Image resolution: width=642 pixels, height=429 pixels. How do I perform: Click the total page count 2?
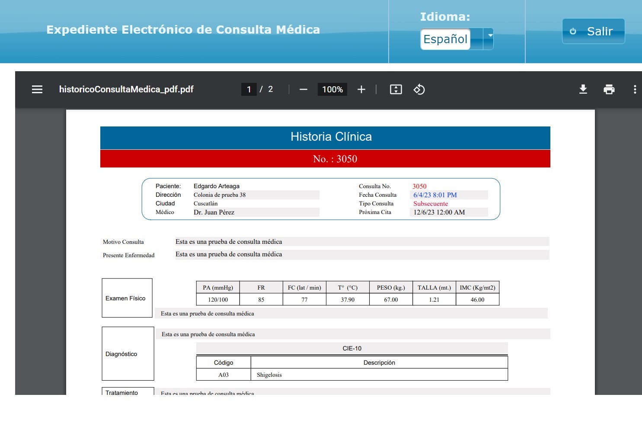(271, 89)
